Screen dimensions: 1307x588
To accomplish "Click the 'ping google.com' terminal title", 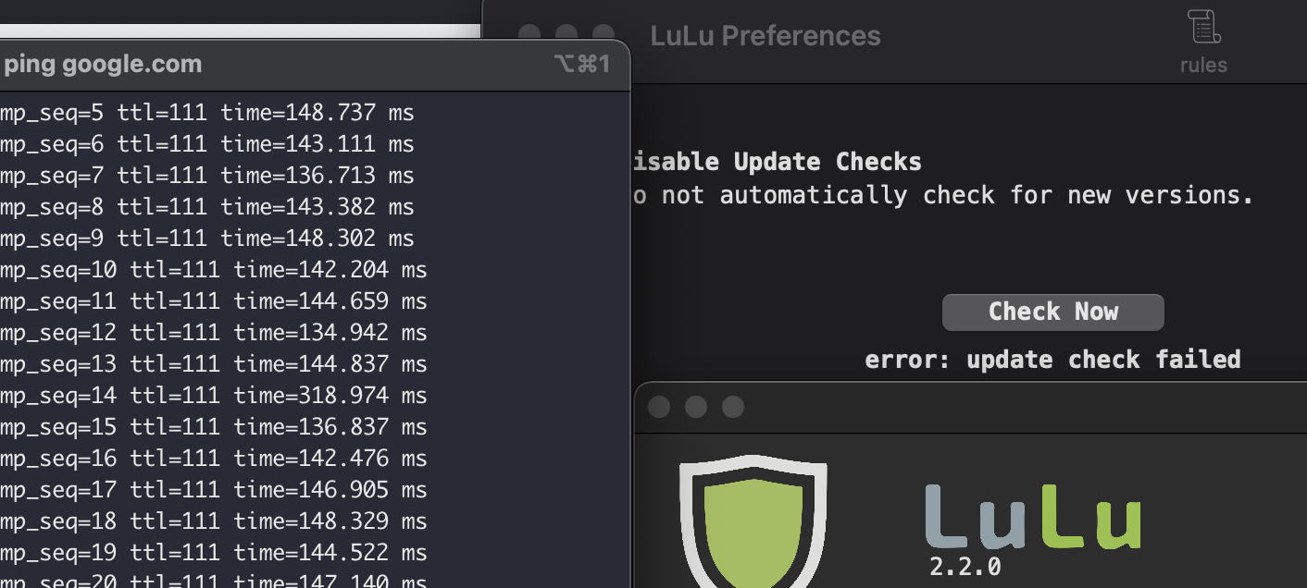I will [102, 65].
